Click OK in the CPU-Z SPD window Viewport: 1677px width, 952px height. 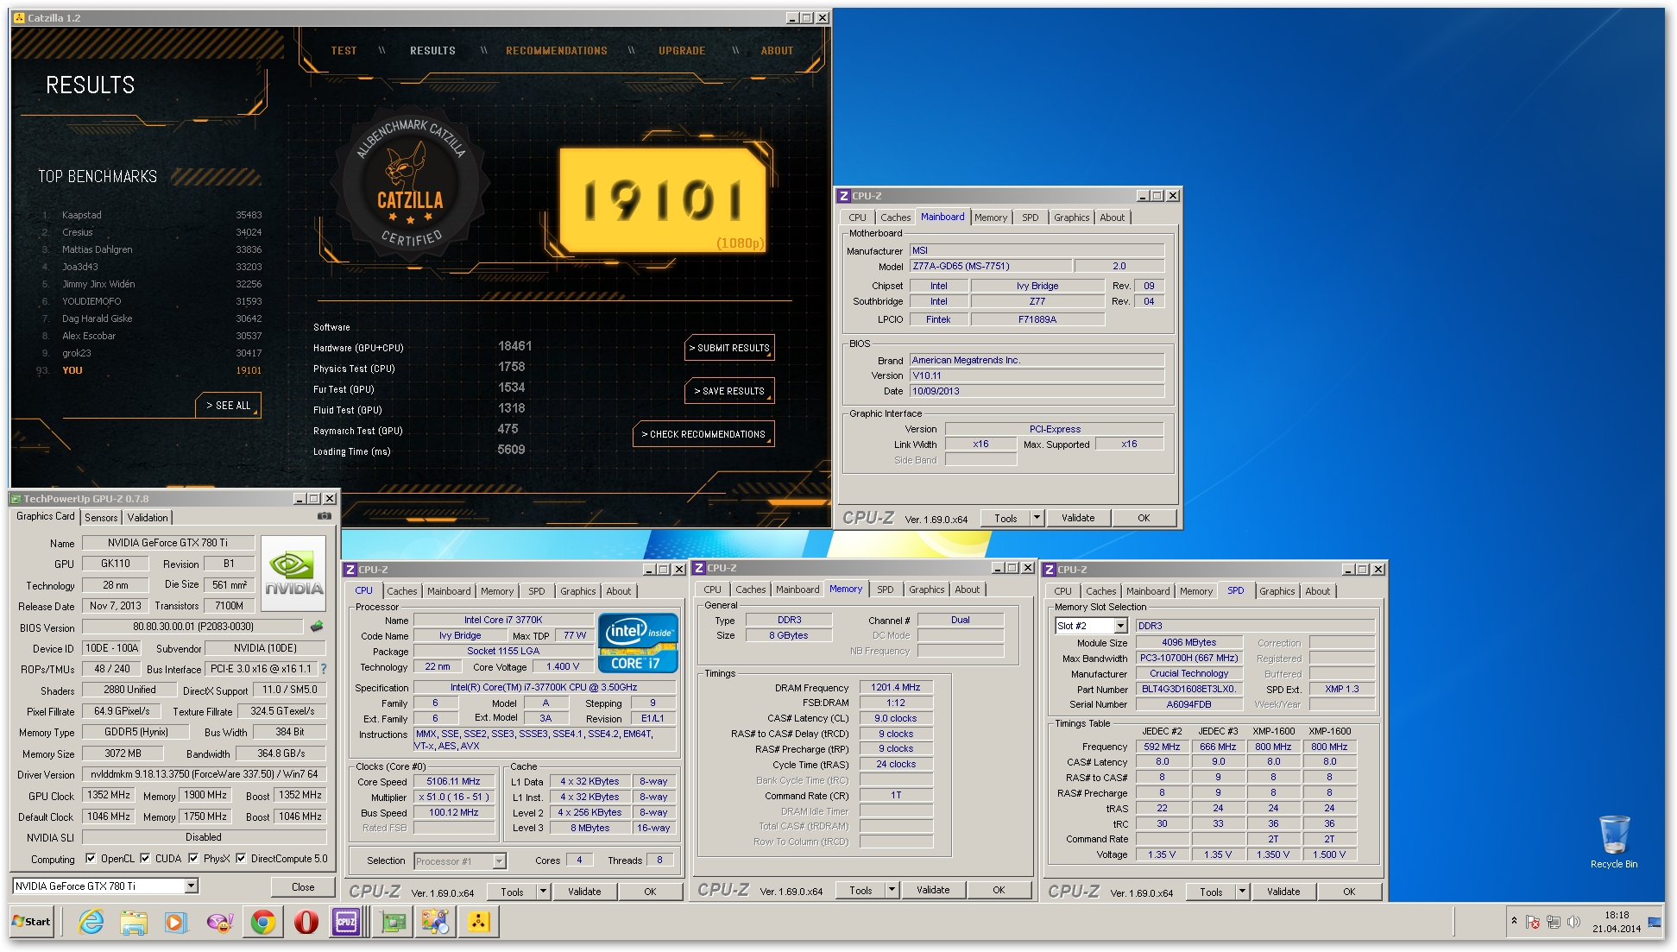(x=1349, y=892)
